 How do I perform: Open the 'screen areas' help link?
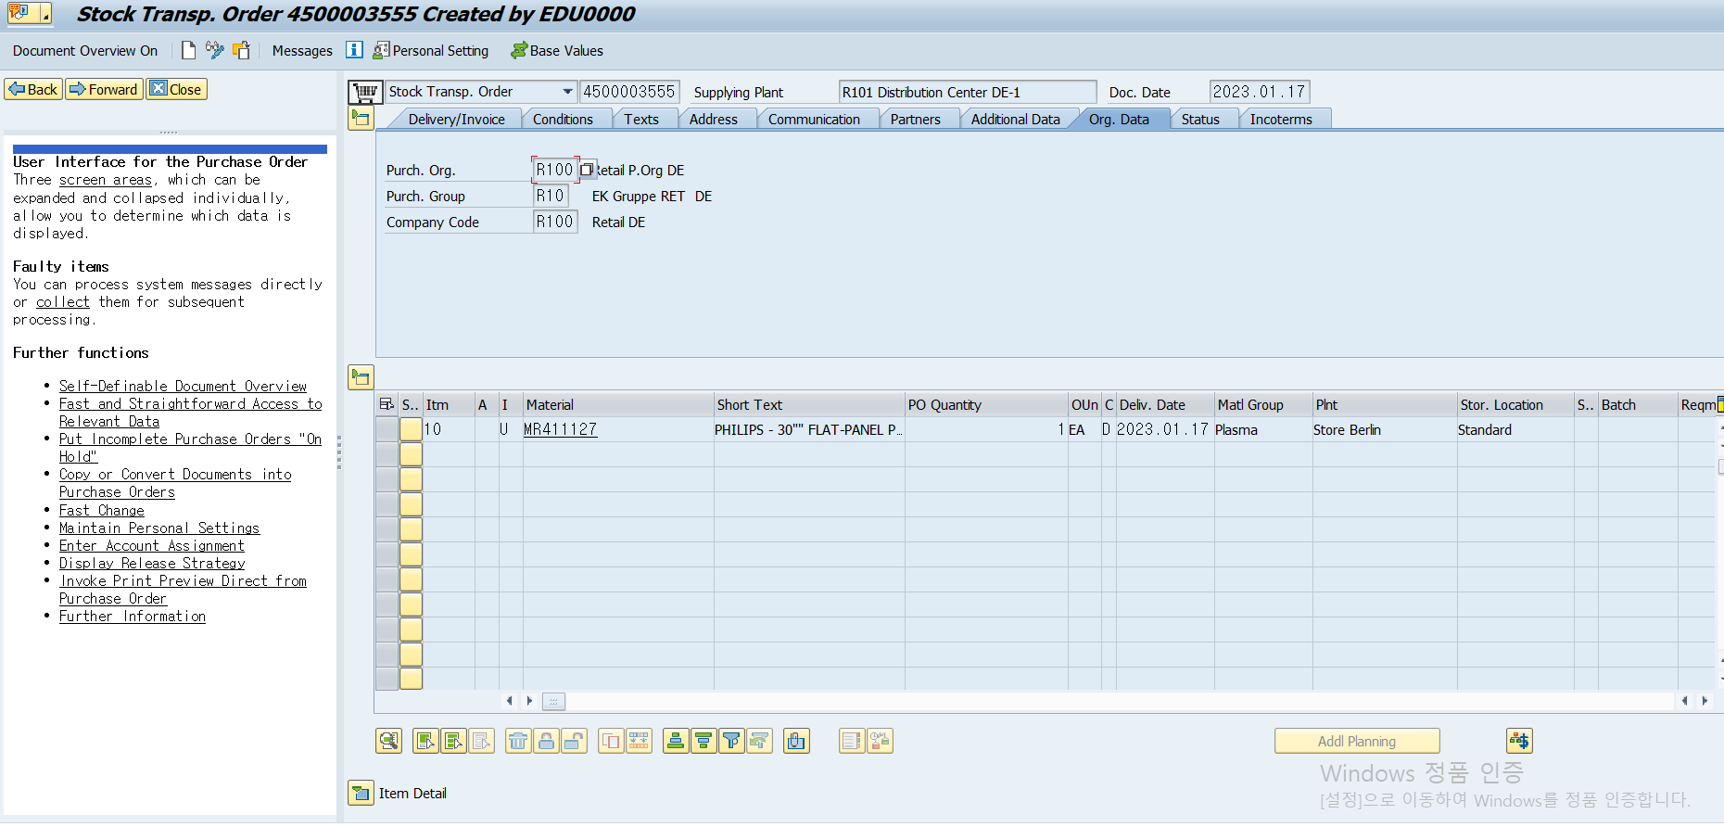click(x=106, y=180)
